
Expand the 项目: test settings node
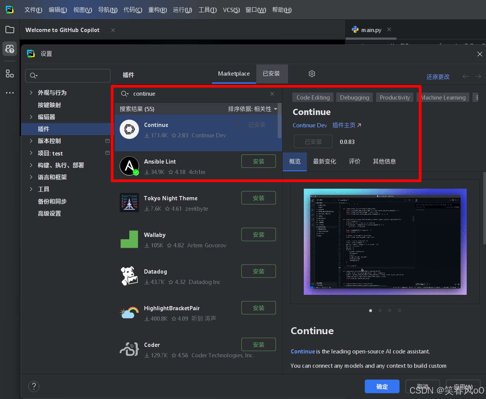(31, 153)
